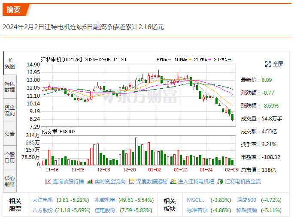Viewport: 294px width, 219px height.
Task: Click the 涨跌幅 value -8.69%
Action: point(270,106)
